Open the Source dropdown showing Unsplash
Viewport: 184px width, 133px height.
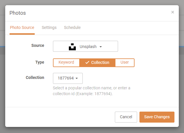click(85, 46)
